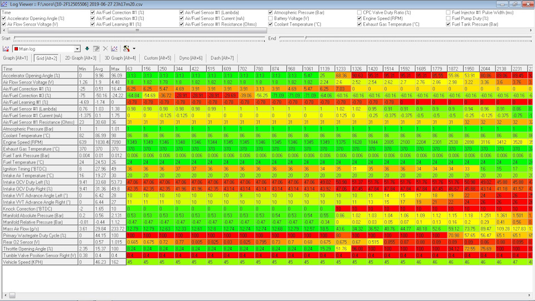Screen dimensions: 535x301
Task: Click the 2044 time column header
Action: pyautogui.click(x=487, y=69)
